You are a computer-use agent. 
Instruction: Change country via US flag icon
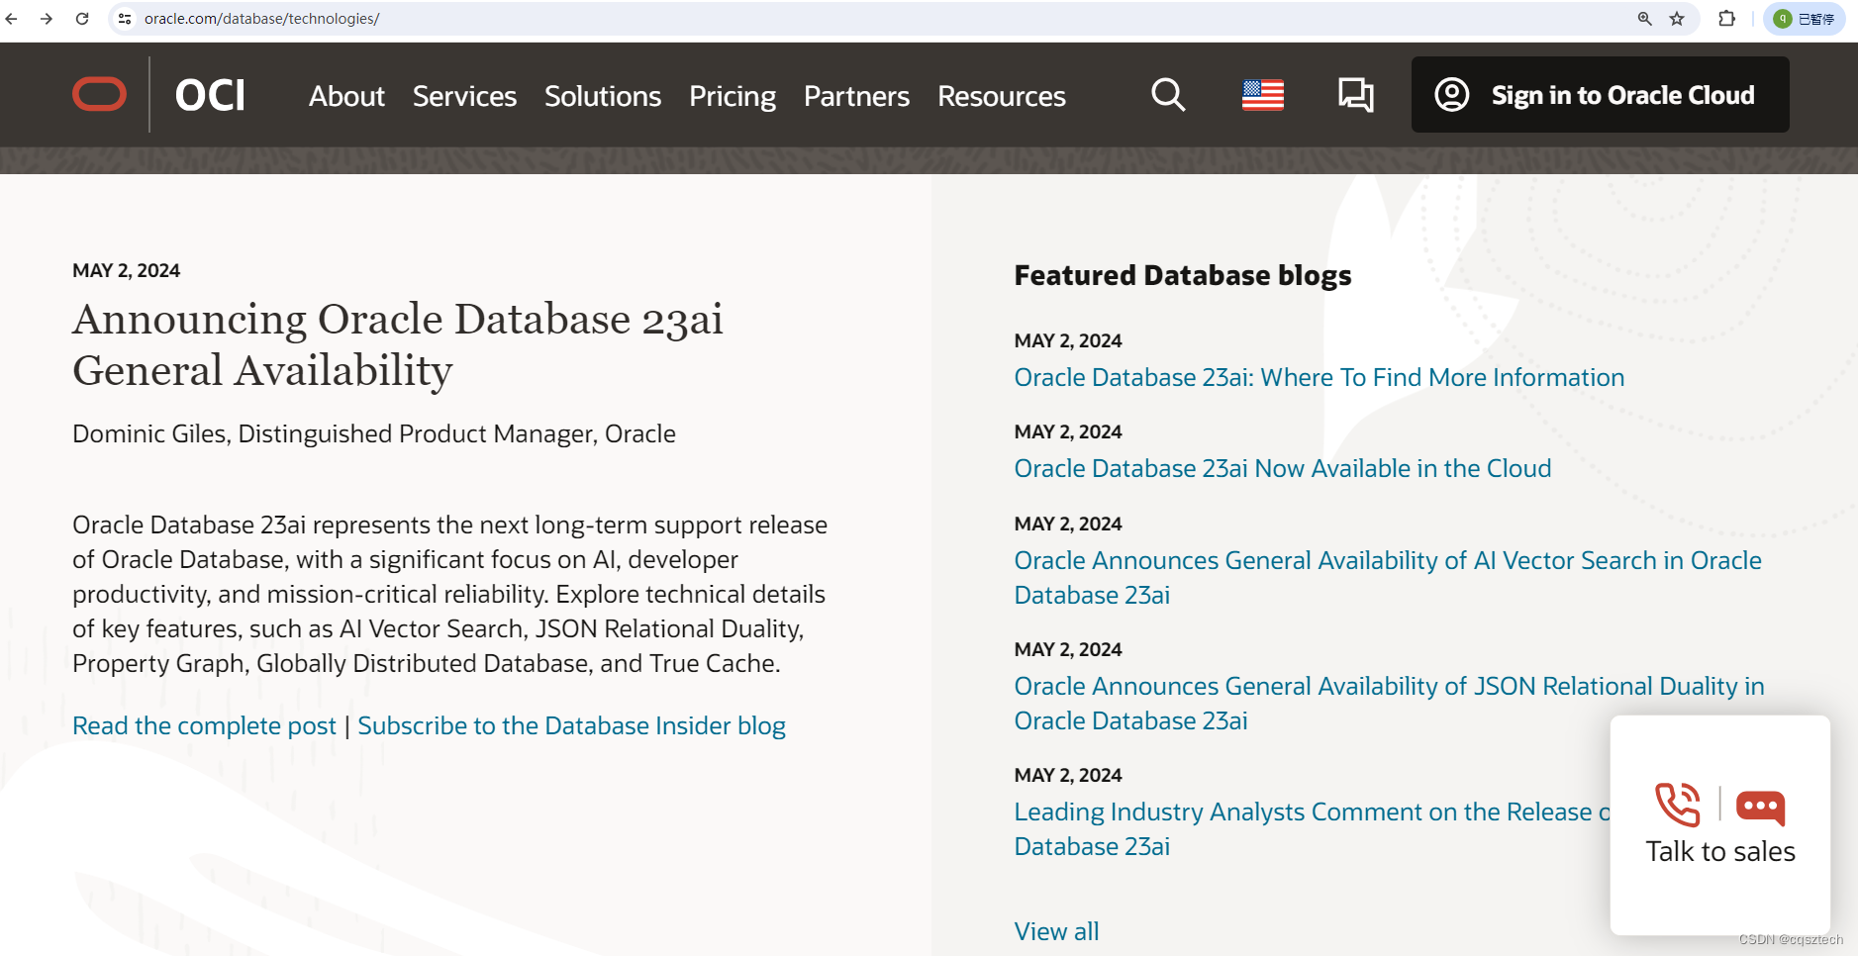point(1263,95)
